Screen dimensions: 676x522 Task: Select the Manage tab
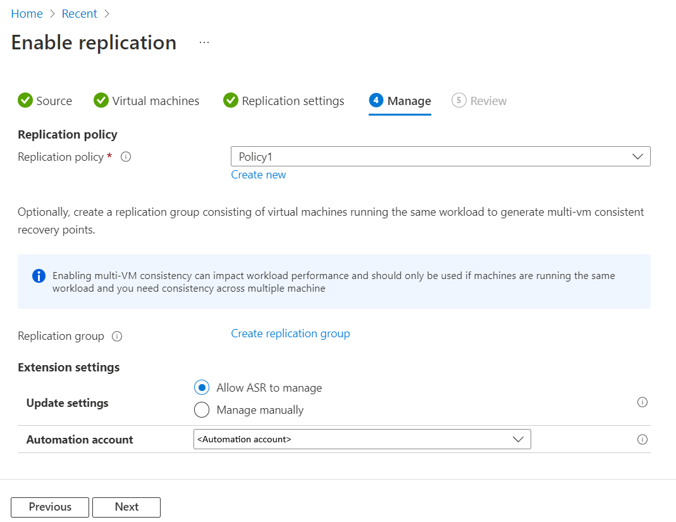coord(400,101)
